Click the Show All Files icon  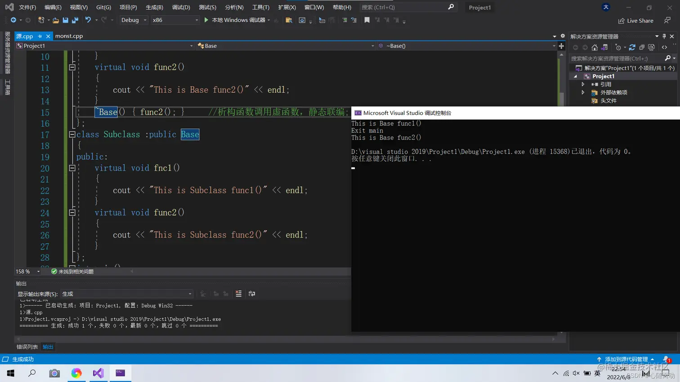tap(651, 47)
